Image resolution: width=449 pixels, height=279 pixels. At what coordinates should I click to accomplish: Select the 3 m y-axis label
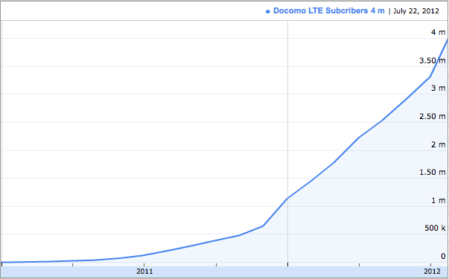click(438, 88)
